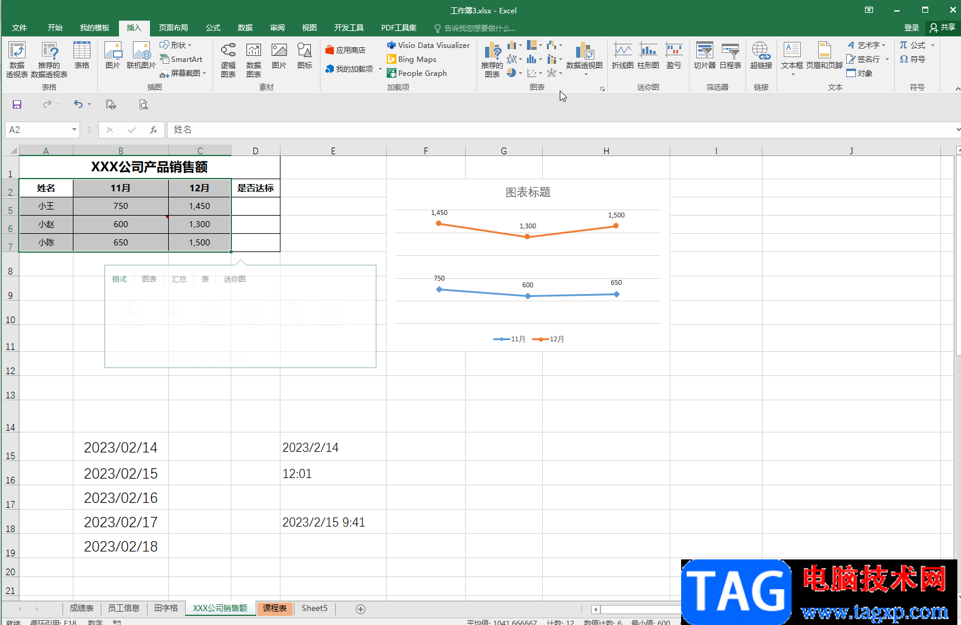Open the PDF Tools tab

(x=399, y=28)
